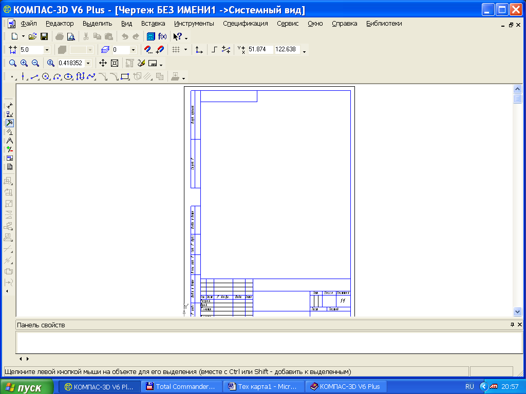Image resolution: width=526 pixels, height=394 pixels.
Task: Open the Файл menu
Action: pos(29,24)
